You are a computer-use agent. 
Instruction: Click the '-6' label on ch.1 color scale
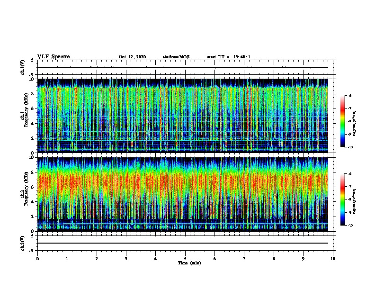(x=349, y=95)
